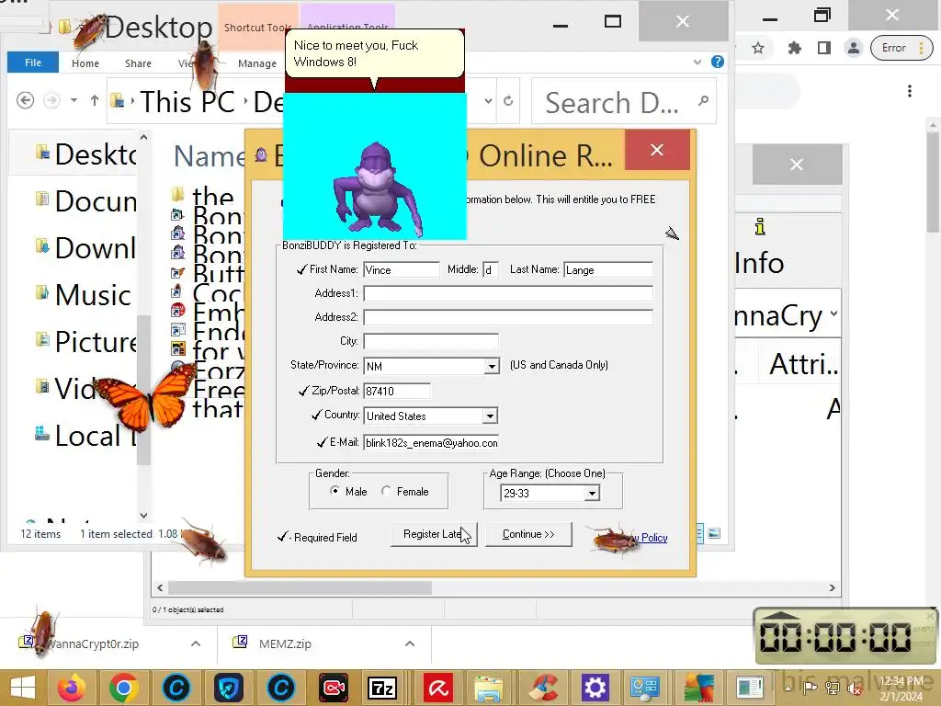Expand the Explorer ribbon chevron
The image size is (941, 706).
697,62
